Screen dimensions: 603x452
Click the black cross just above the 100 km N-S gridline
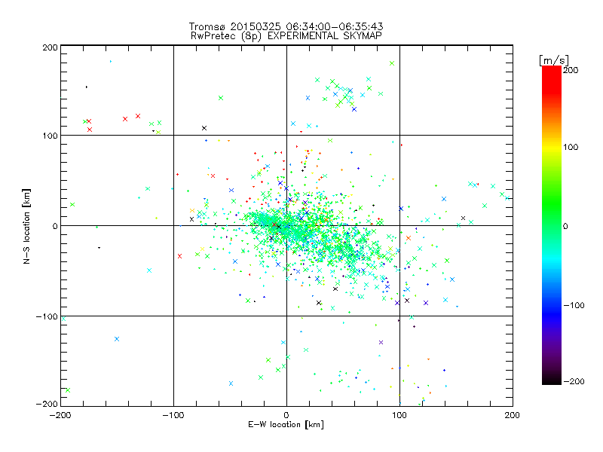[204, 128]
